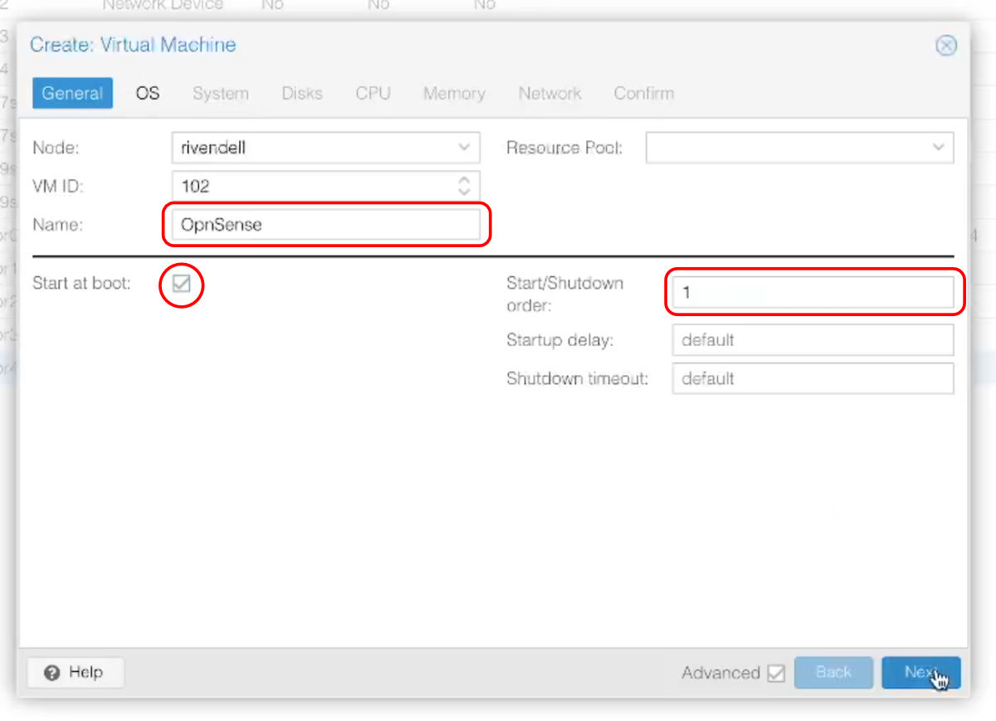Screen dimensions: 996x721
Task: Click the Start/Shutdown order field
Action: pyautogui.click(x=812, y=293)
